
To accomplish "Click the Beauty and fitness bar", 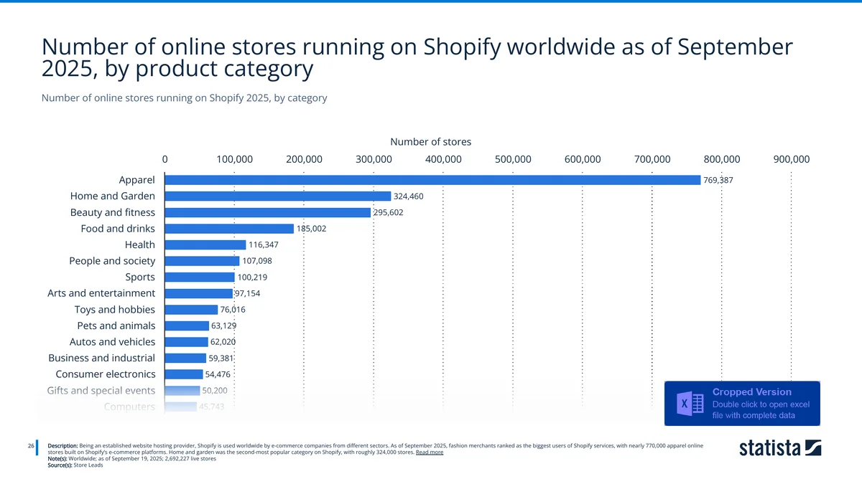I will [266, 212].
